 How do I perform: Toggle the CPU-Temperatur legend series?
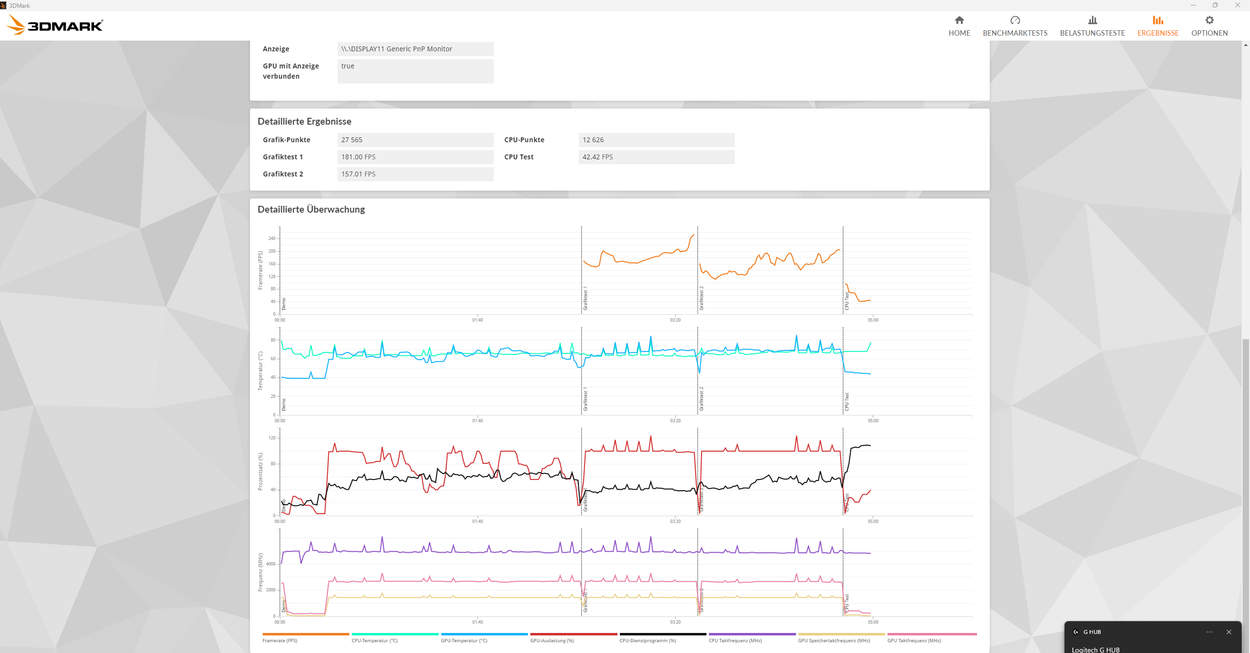tap(374, 640)
